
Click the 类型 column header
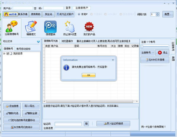(47, 46)
